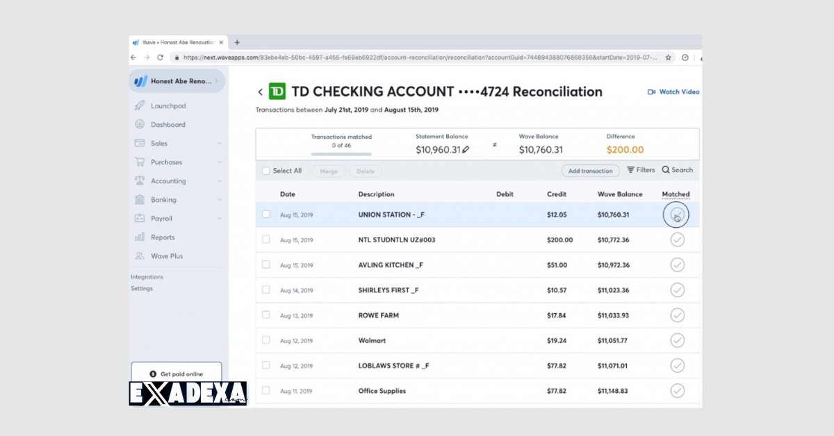The width and height of the screenshot is (834, 436).
Task: Select the Launchpad rocket icon
Action: pos(140,106)
